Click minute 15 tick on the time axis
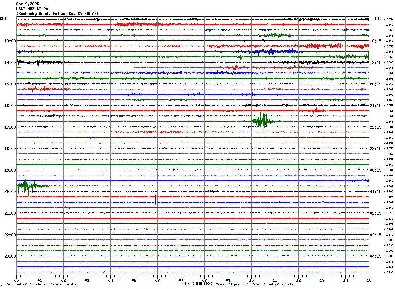Image resolution: width=395 pixels, height=289 pixels. (x=369, y=280)
